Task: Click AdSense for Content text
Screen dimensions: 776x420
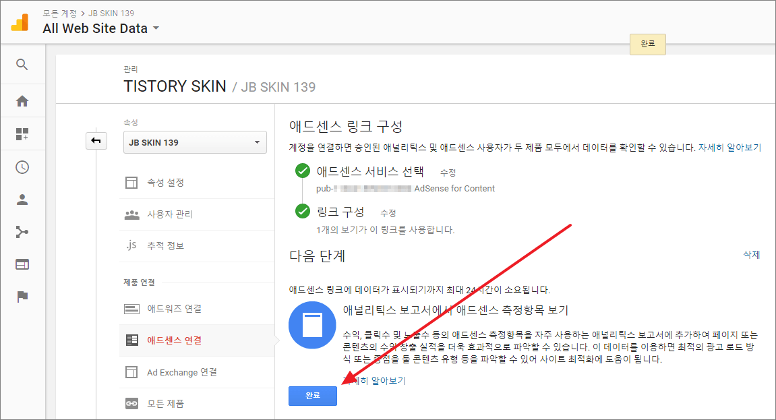Action: 454,189
